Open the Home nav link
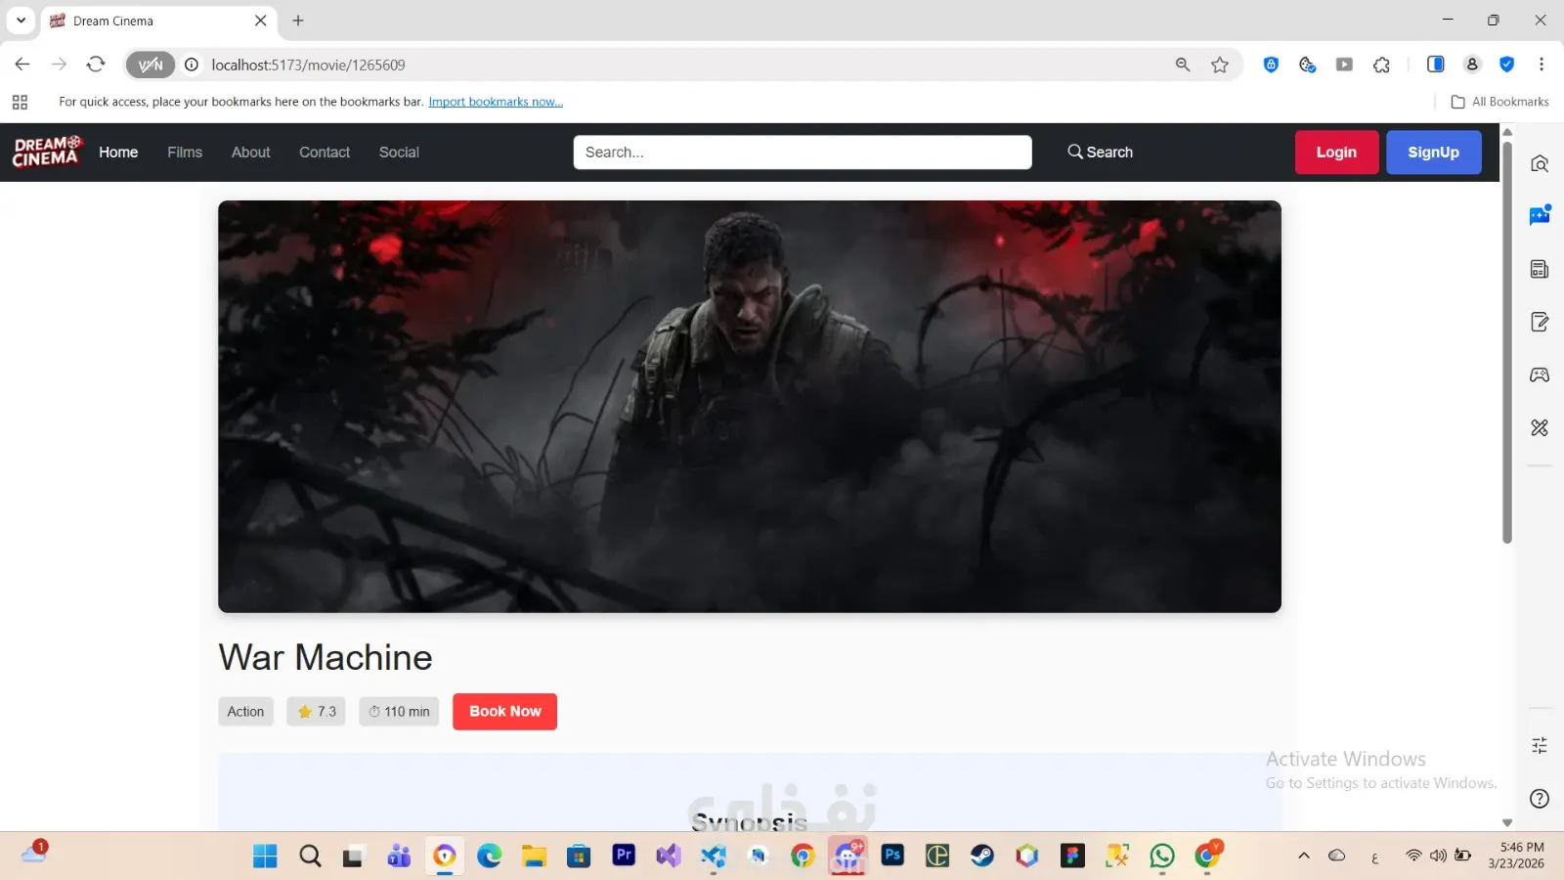 [x=118, y=153]
